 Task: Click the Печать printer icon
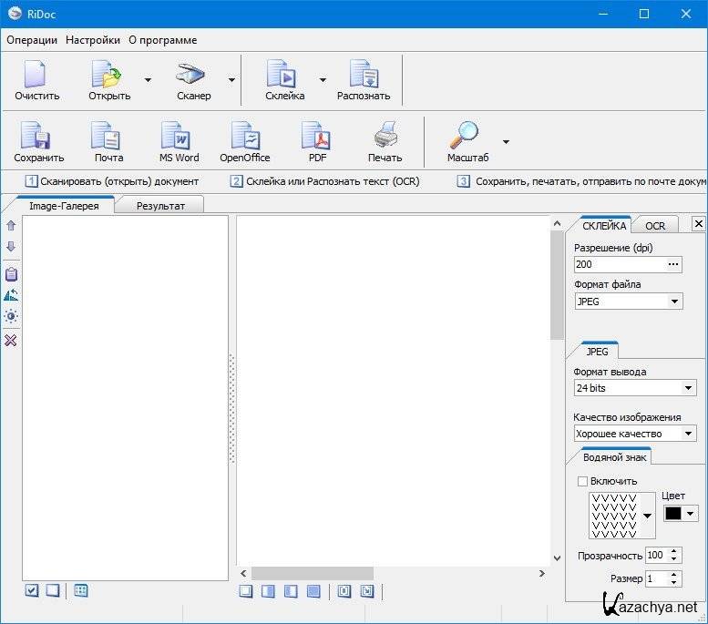[x=385, y=138]
